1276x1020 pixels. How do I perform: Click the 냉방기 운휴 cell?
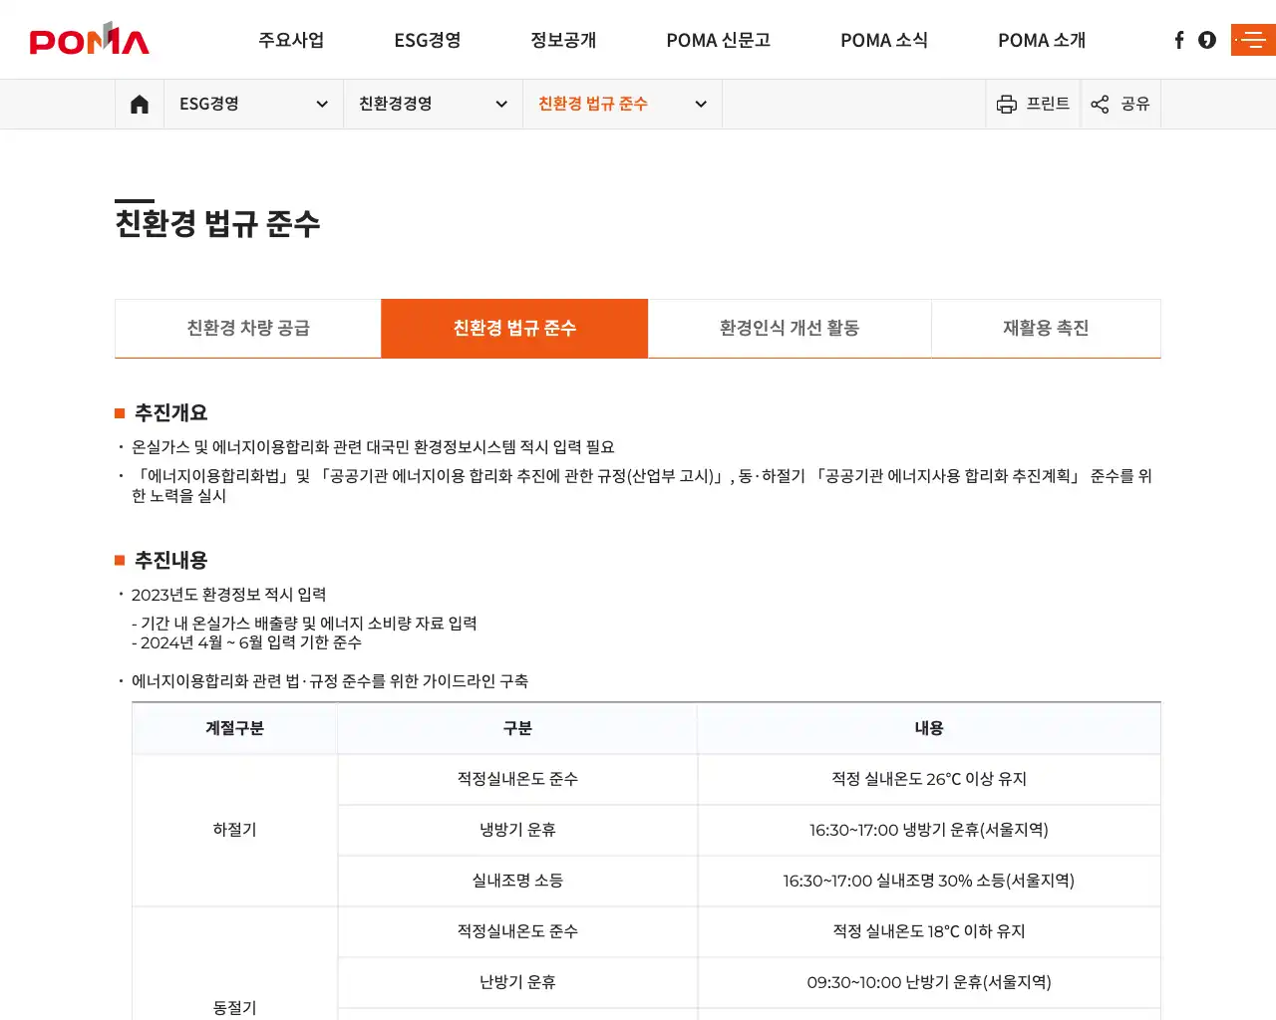pos(517,830)
